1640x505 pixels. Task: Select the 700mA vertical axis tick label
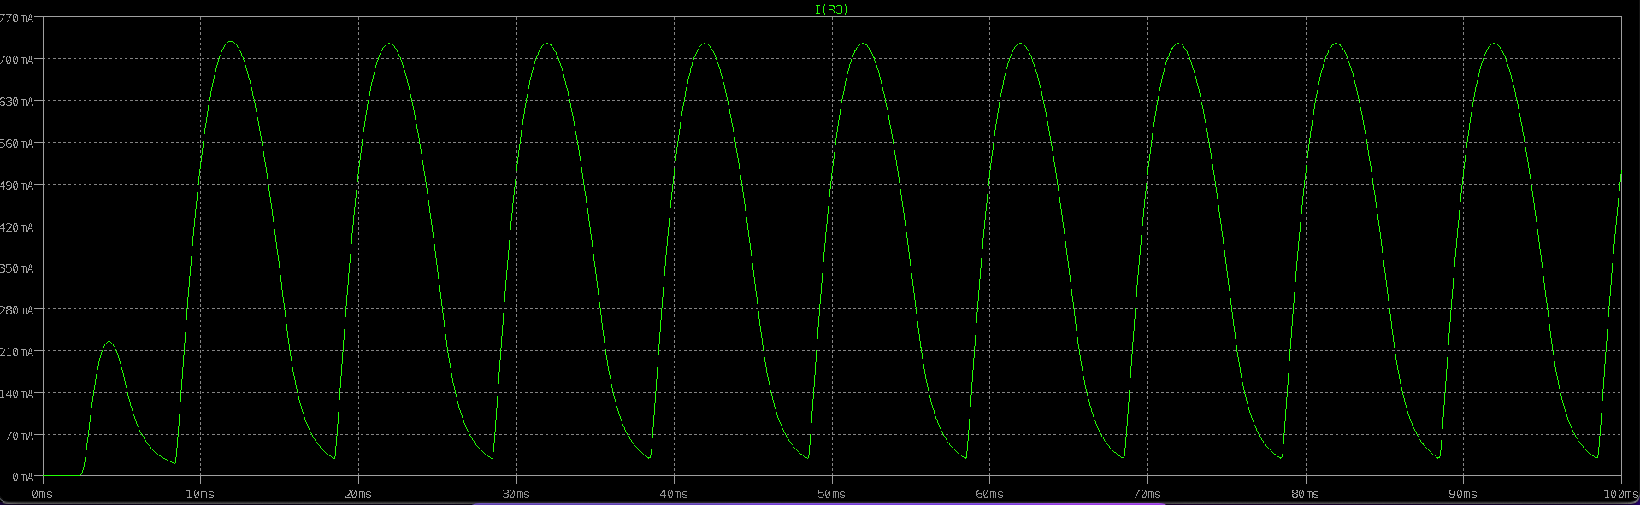17,60
